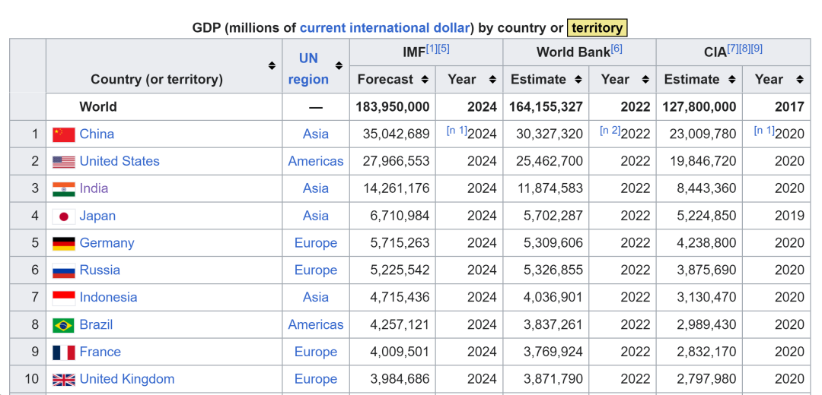Sort table by Country (or territory) column

click(272, 66)
